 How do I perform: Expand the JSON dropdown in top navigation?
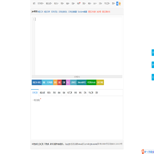41,3
